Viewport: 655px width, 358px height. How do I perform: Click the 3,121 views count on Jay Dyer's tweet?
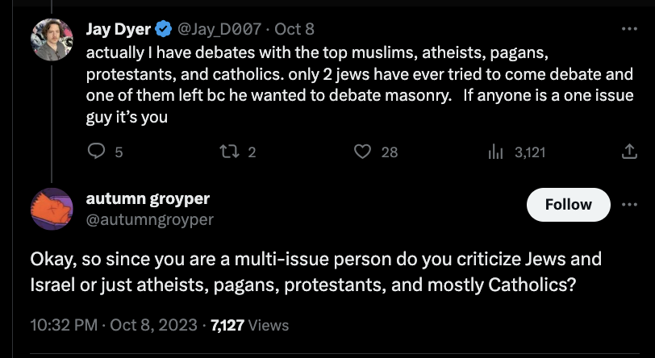pyautogui.click(x=530, y=152)
